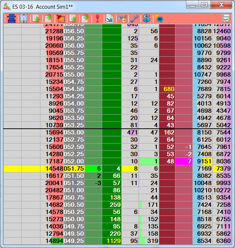Click the bid size 86 cell
The image size is (235, 248).
pyautogui.click(x=112, y=190)
